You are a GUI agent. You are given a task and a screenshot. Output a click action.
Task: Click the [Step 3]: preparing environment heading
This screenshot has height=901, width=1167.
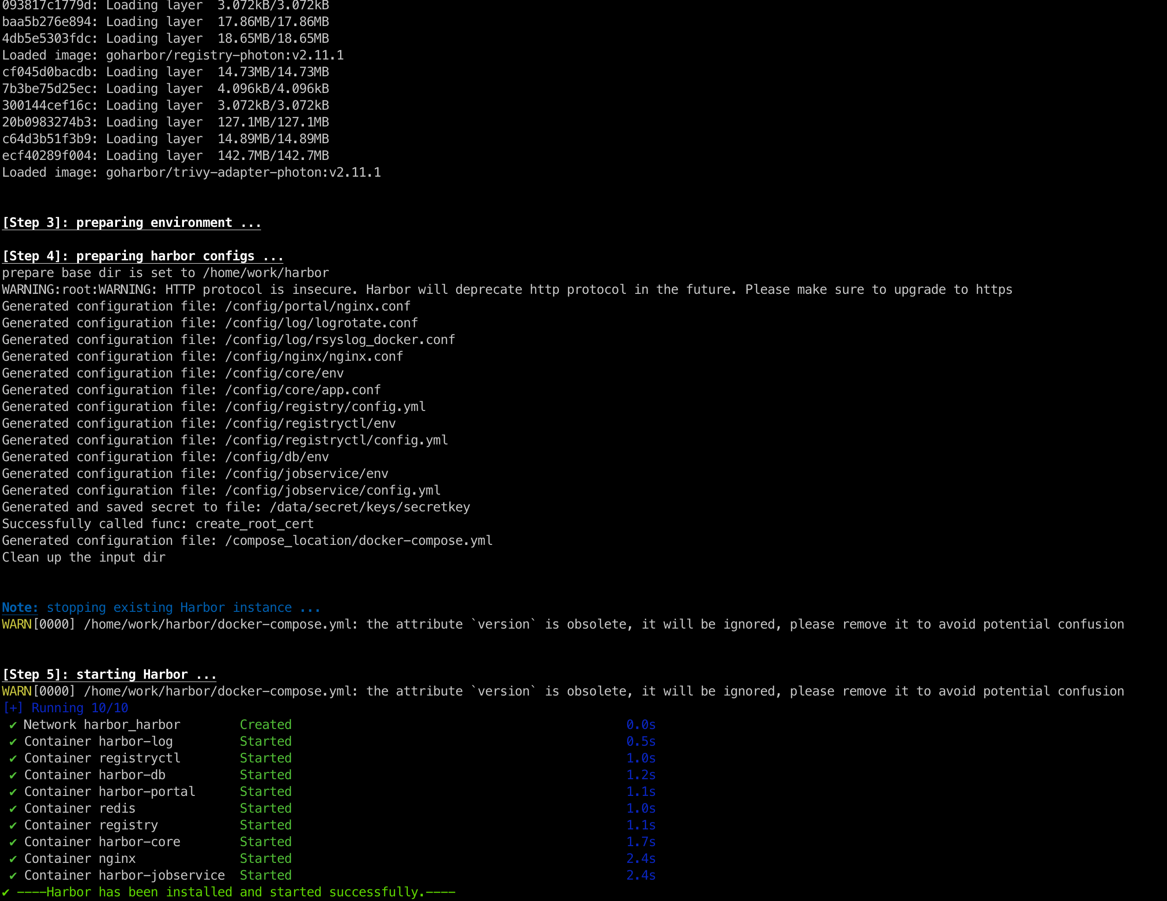click(131, 222)
